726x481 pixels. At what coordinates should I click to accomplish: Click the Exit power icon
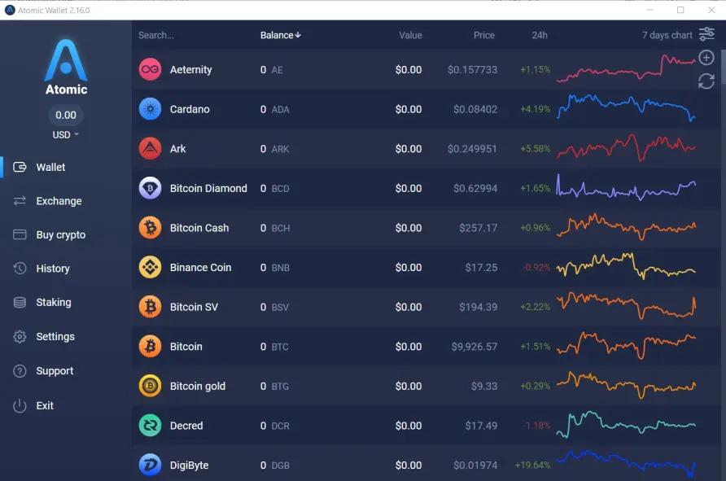(x=20, y=405)
